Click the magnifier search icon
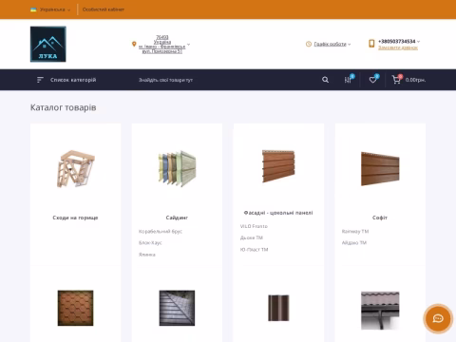 [x=325, y=80]
